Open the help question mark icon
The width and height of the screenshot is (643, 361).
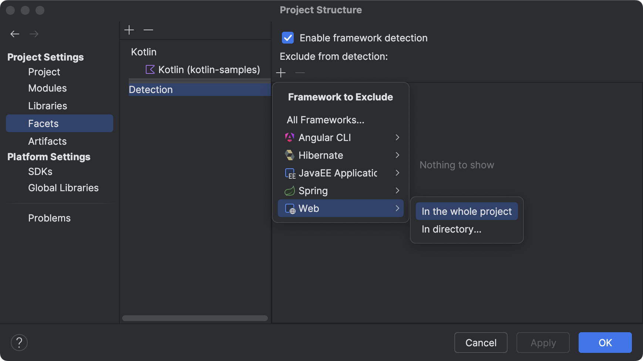[x=19, y=342]
